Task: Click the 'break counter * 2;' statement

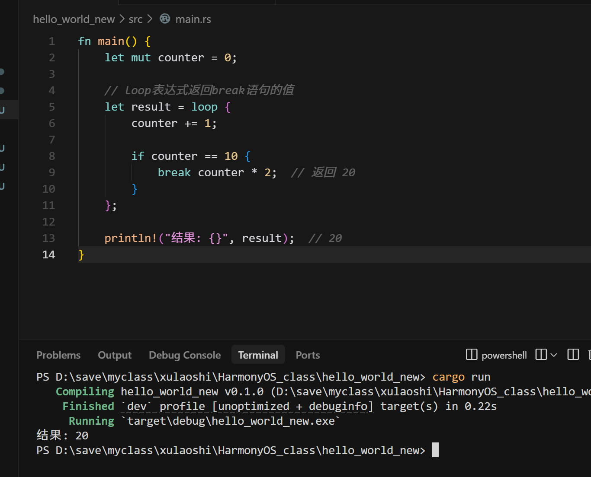Action: click(217, 173)
